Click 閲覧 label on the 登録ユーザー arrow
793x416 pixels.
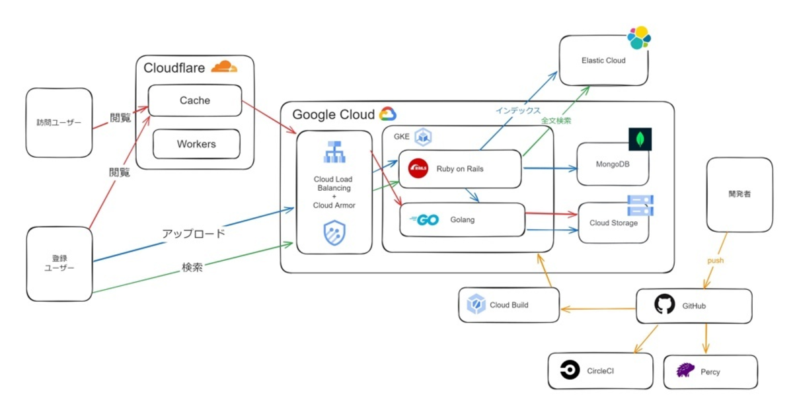120,172
